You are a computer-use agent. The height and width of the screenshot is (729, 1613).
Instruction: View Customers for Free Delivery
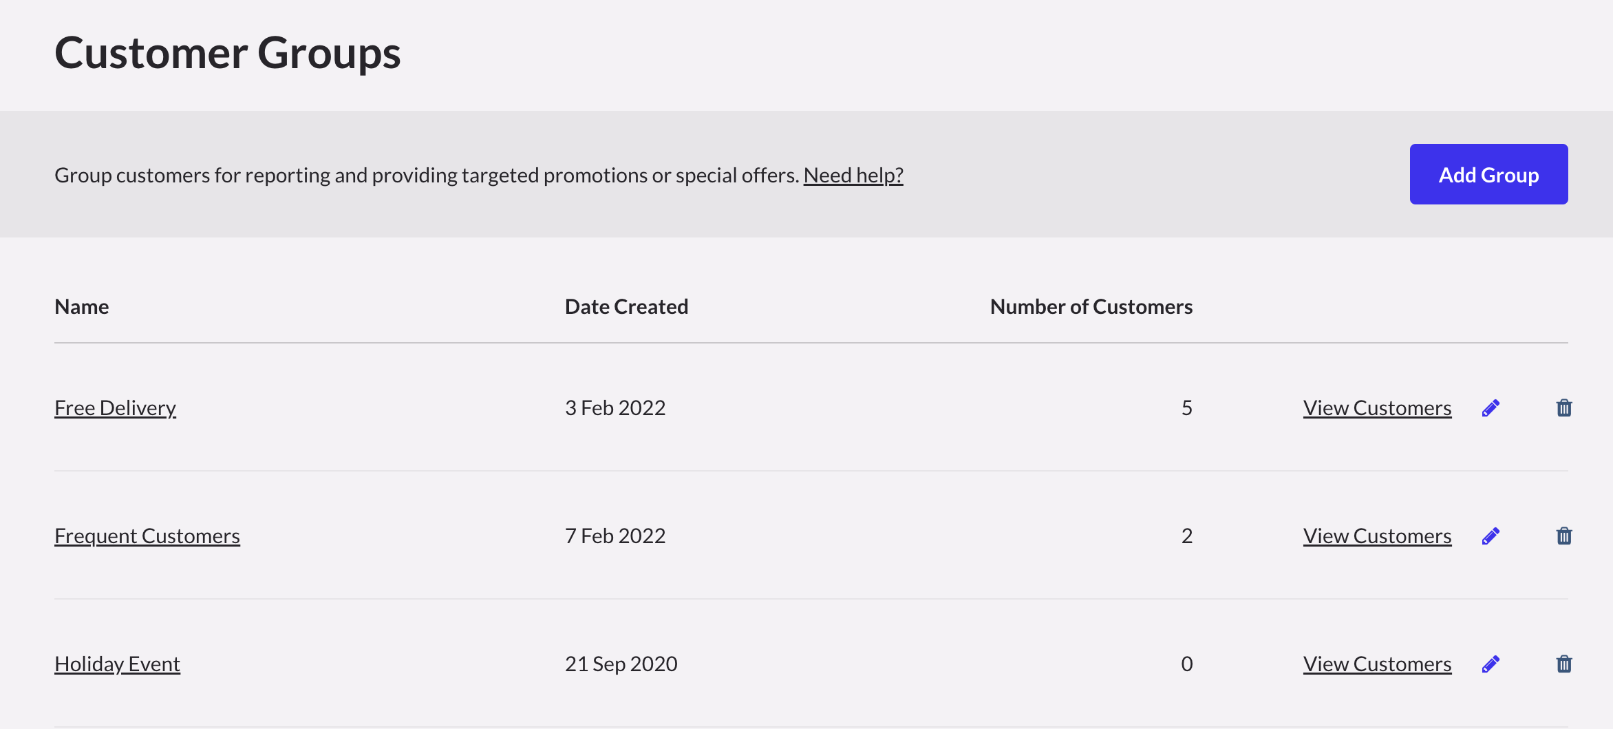point(1377,408)
